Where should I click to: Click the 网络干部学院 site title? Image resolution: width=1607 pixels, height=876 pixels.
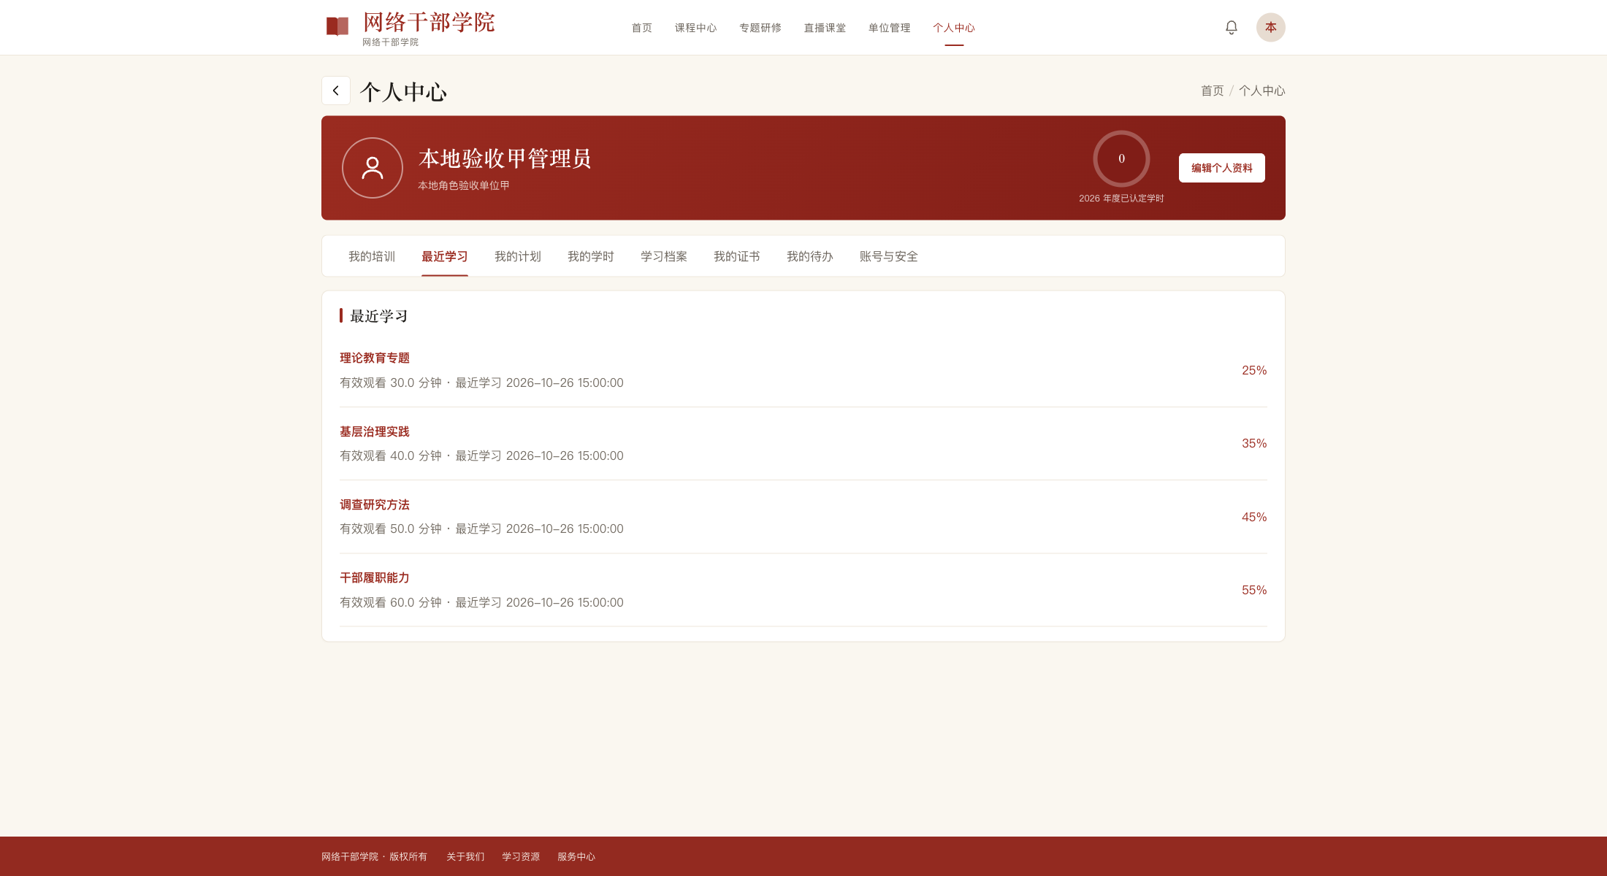coord(430,22)
